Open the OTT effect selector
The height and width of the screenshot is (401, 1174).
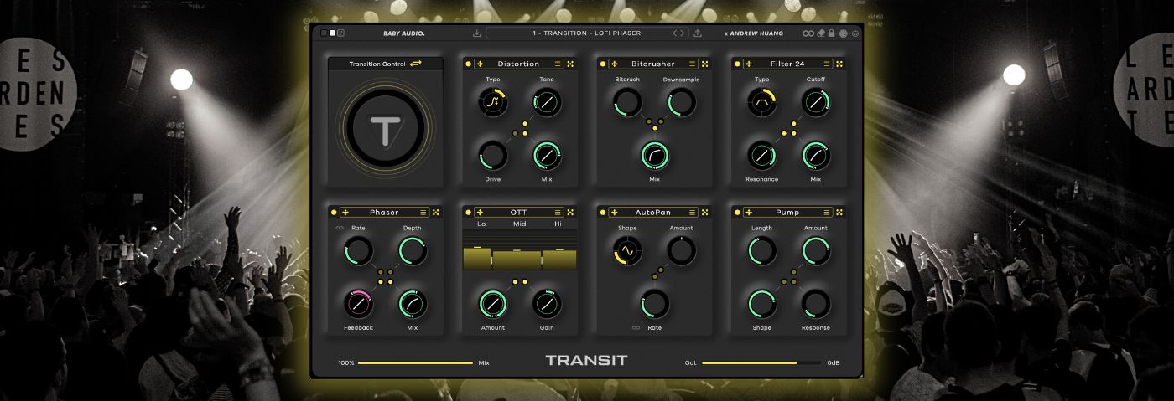[518, 213]
